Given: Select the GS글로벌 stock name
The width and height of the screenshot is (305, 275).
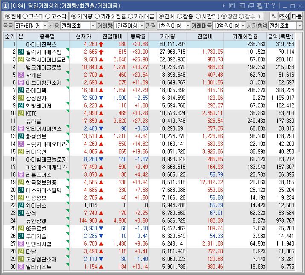Looking at the screenshot, I should [x=36, y=229].
